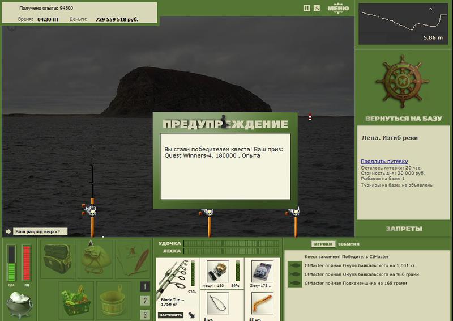
Task: Fish icon beside Омуля байкальского 1,001 кг entry
Action: pos(295,265)
